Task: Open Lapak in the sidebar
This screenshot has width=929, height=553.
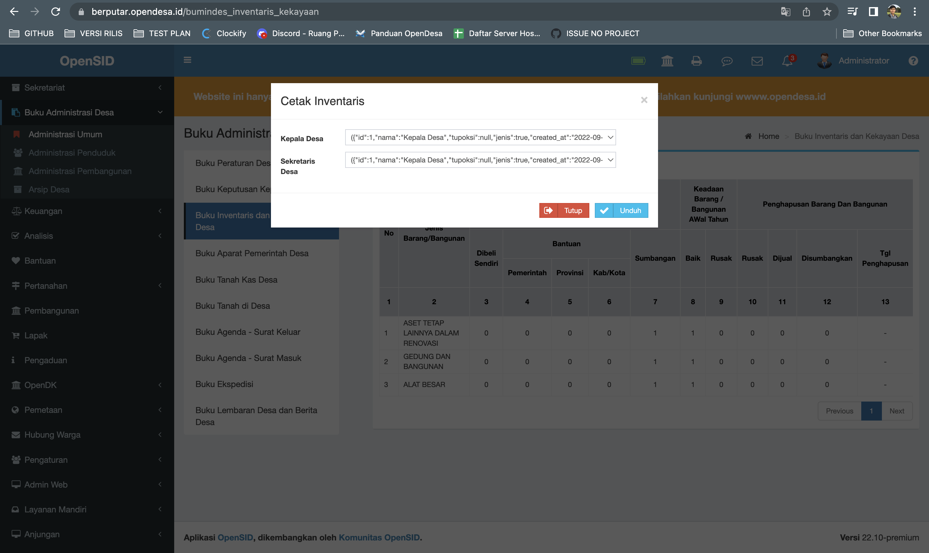Action: coord(87,335)
